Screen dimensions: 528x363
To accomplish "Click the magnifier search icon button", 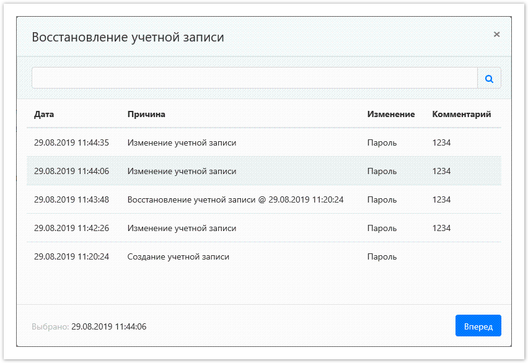I will point(489,79).
